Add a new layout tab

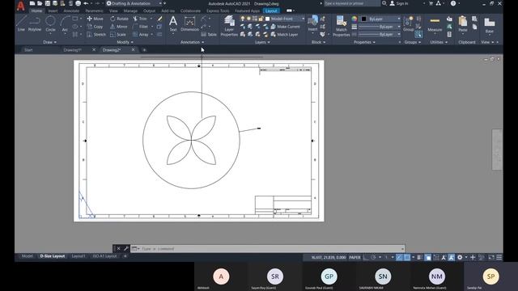[x=125, y=256]
